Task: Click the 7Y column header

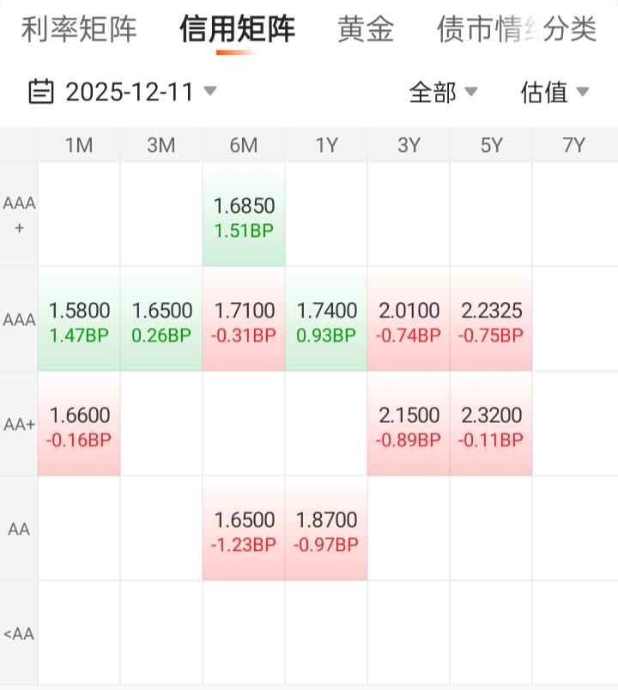Action: 573,145
